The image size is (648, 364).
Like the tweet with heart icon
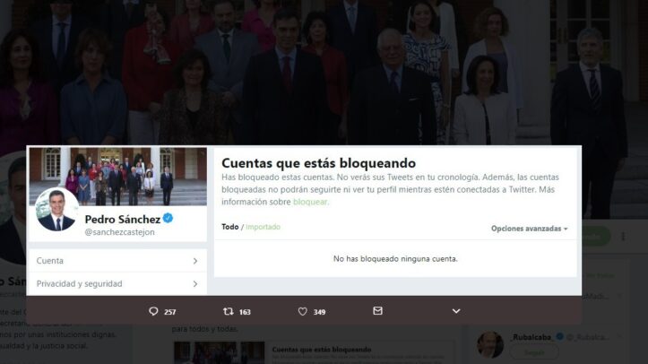click(303, 311)
